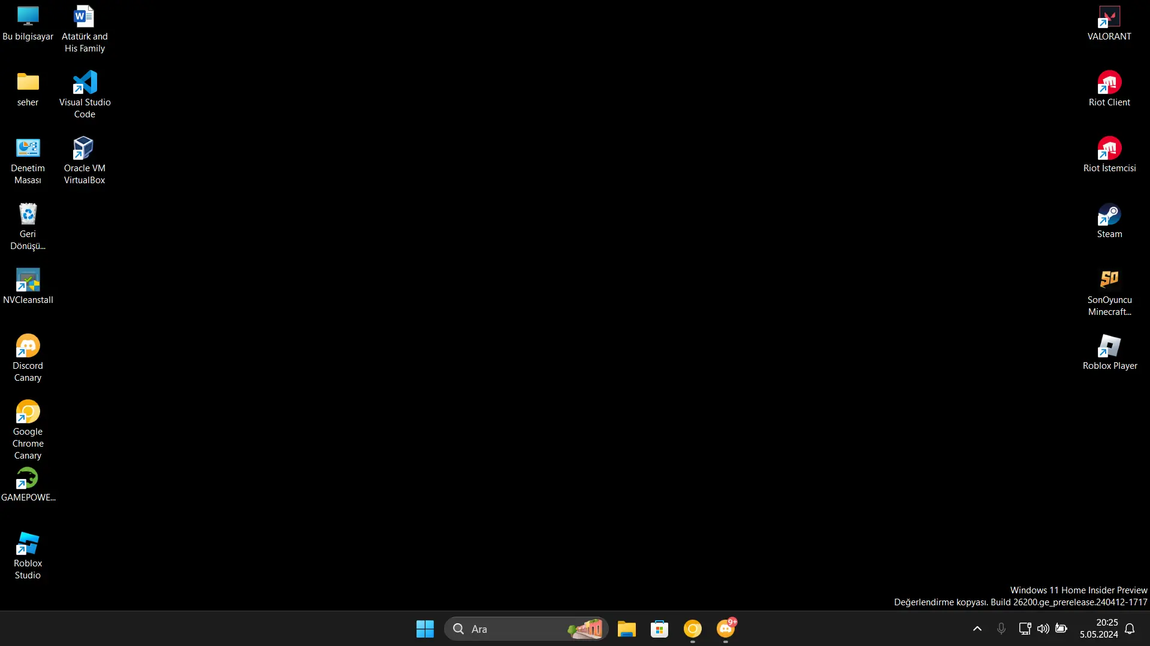This screenshot has width=1150, height=646.
Task: Select the Riot İstemcisi shortcut
Action: pyautogui.click(x=1109, y=155)
